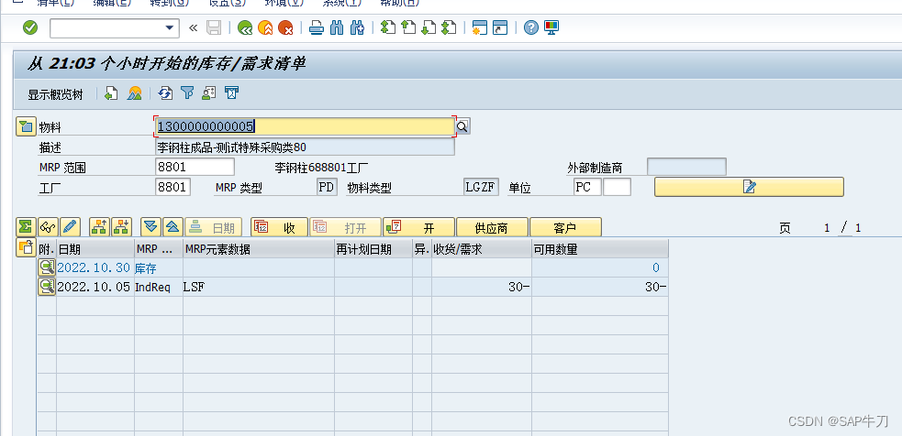Click the Find binoculars icon
902x436 pixels.
[x=337, y=27]
